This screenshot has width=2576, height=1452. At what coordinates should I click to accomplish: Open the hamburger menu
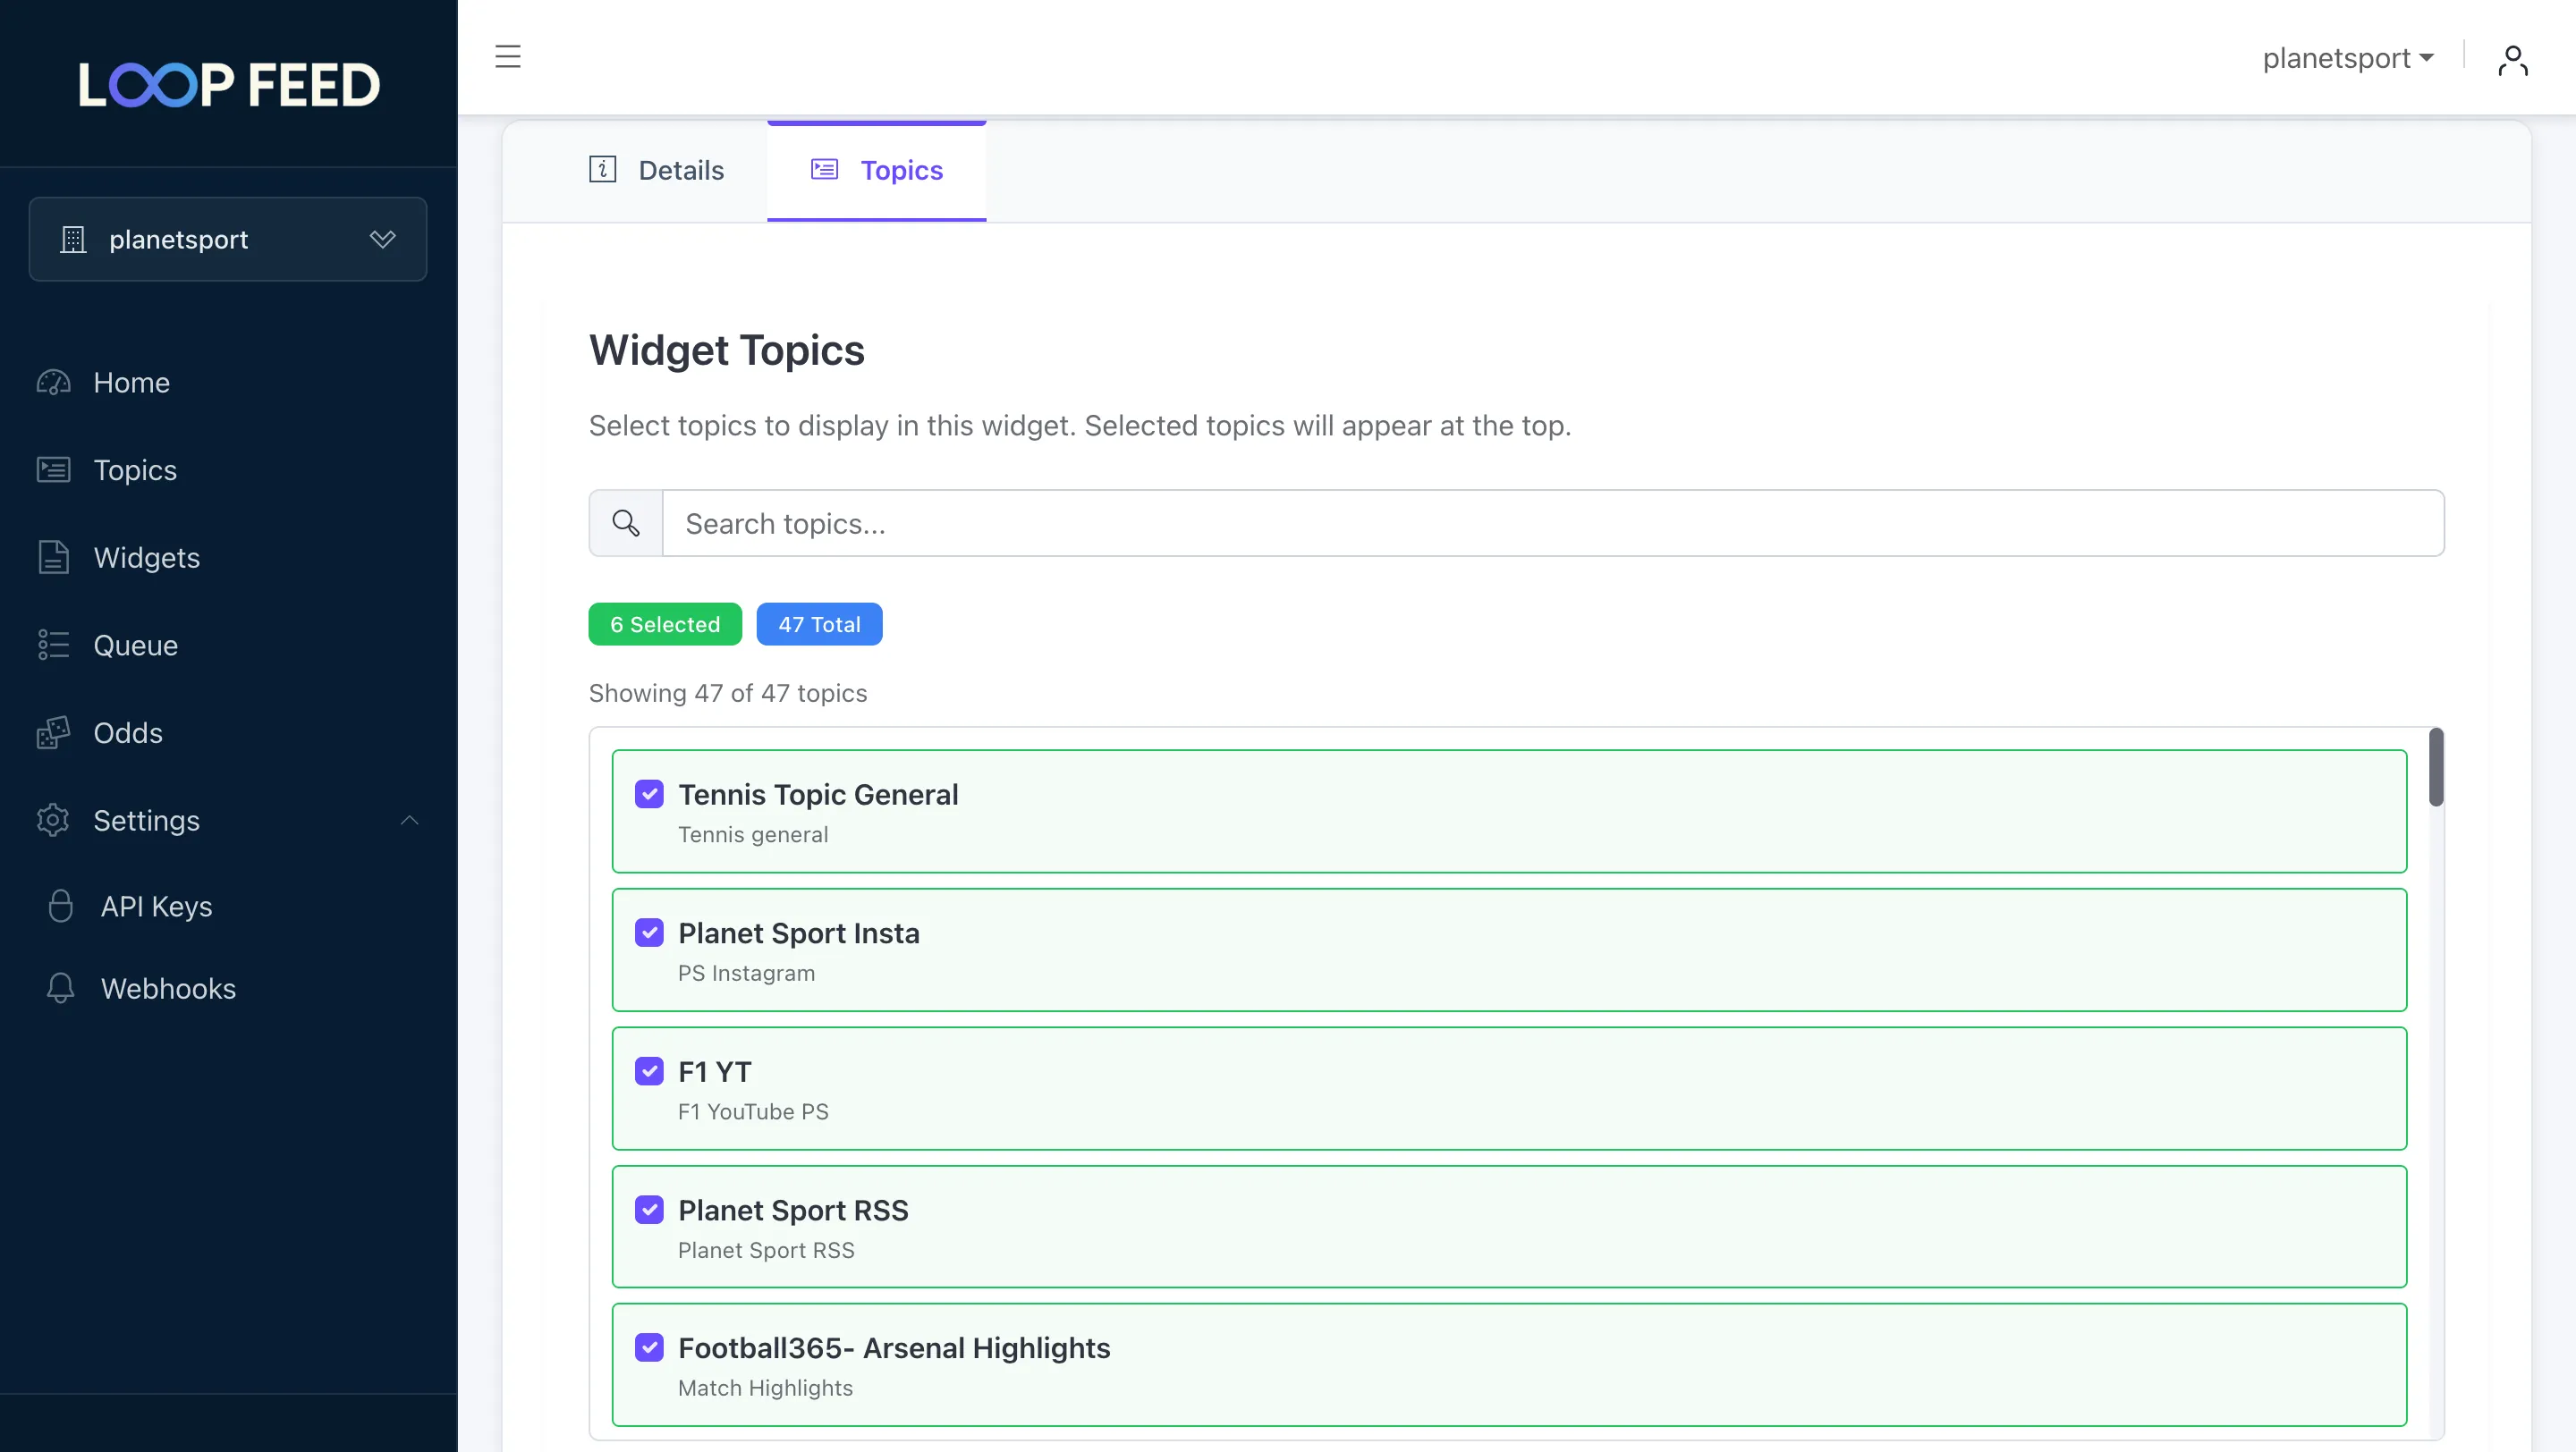click(508, 57)
